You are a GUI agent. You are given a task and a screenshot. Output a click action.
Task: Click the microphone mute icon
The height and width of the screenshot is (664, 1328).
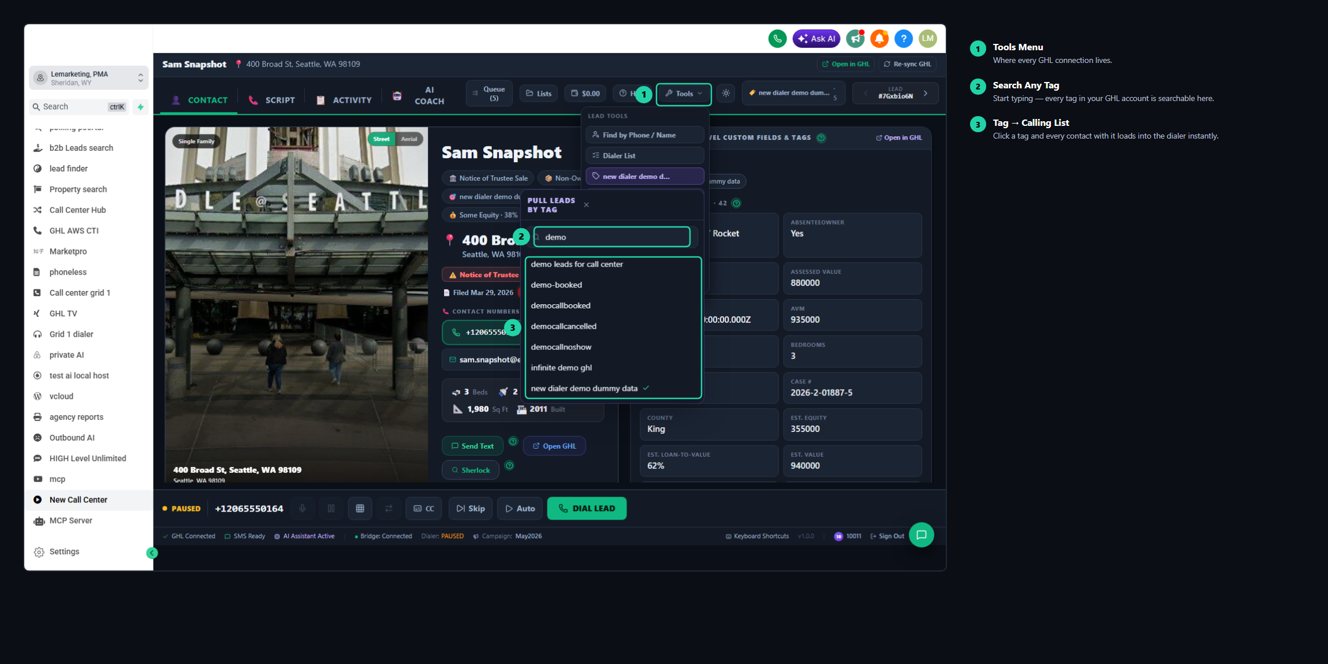[303, 509]
